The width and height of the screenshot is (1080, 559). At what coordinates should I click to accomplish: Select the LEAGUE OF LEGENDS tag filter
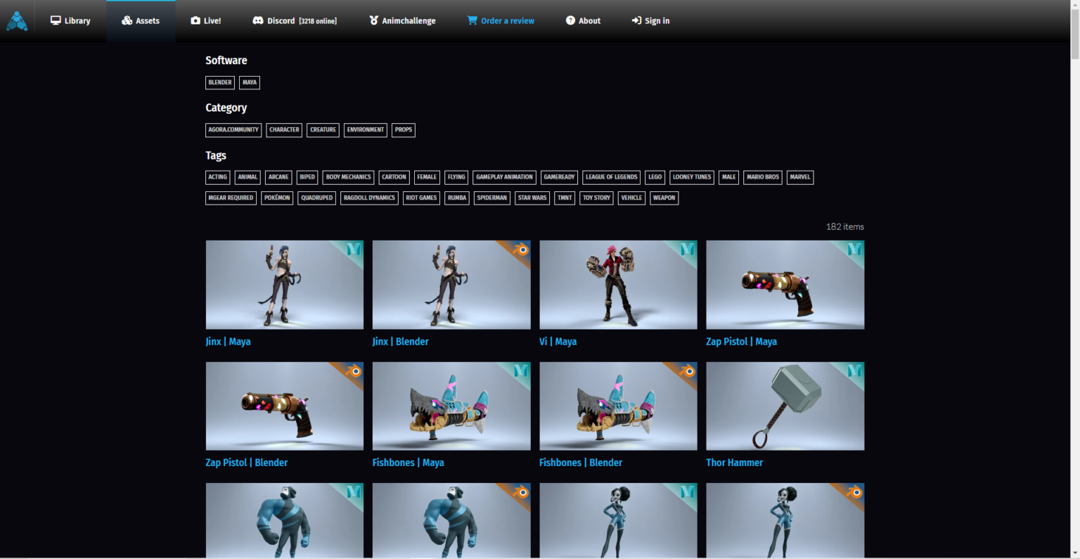(611, 177)
